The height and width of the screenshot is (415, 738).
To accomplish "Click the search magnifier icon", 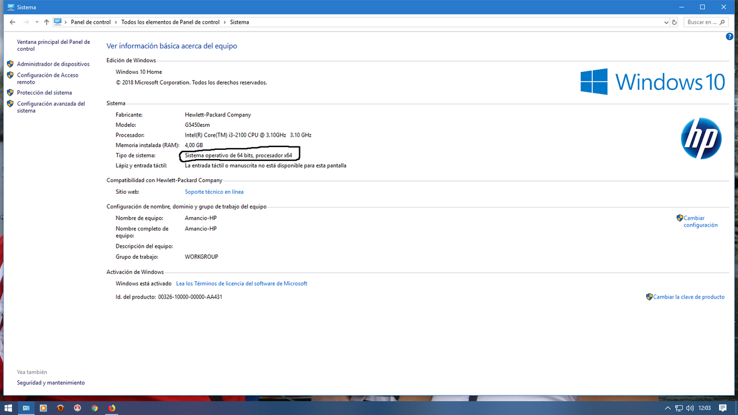I will 723,22.
